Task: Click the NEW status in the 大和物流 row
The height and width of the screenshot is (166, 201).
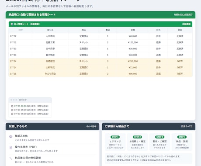Action: (180, 67)
